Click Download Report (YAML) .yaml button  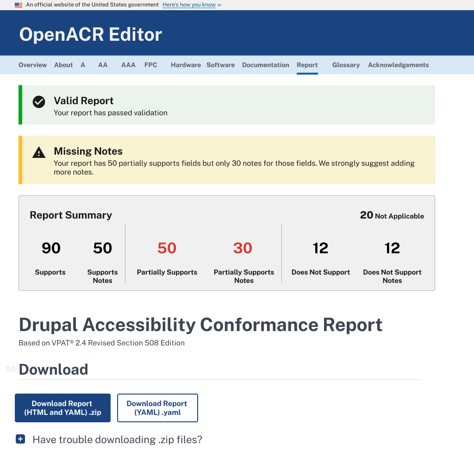pos(157,408)
